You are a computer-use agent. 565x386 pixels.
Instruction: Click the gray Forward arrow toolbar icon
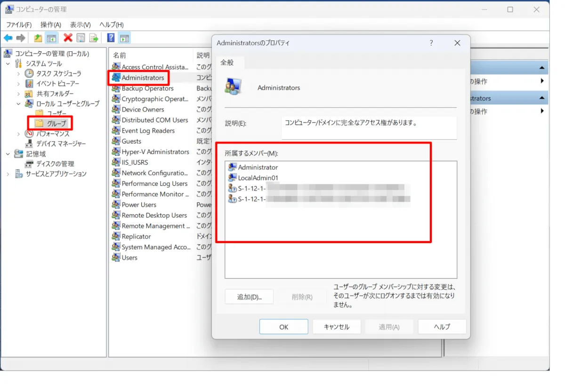21,38
